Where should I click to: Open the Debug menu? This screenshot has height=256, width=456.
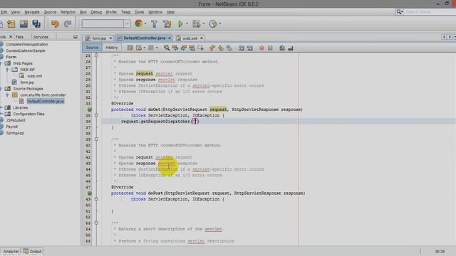pyautogui.click(x=96, y=12)
